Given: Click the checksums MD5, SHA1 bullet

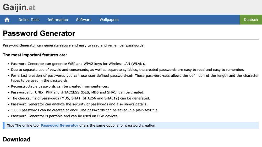Looking at the screenshot, I should [80, 98].
